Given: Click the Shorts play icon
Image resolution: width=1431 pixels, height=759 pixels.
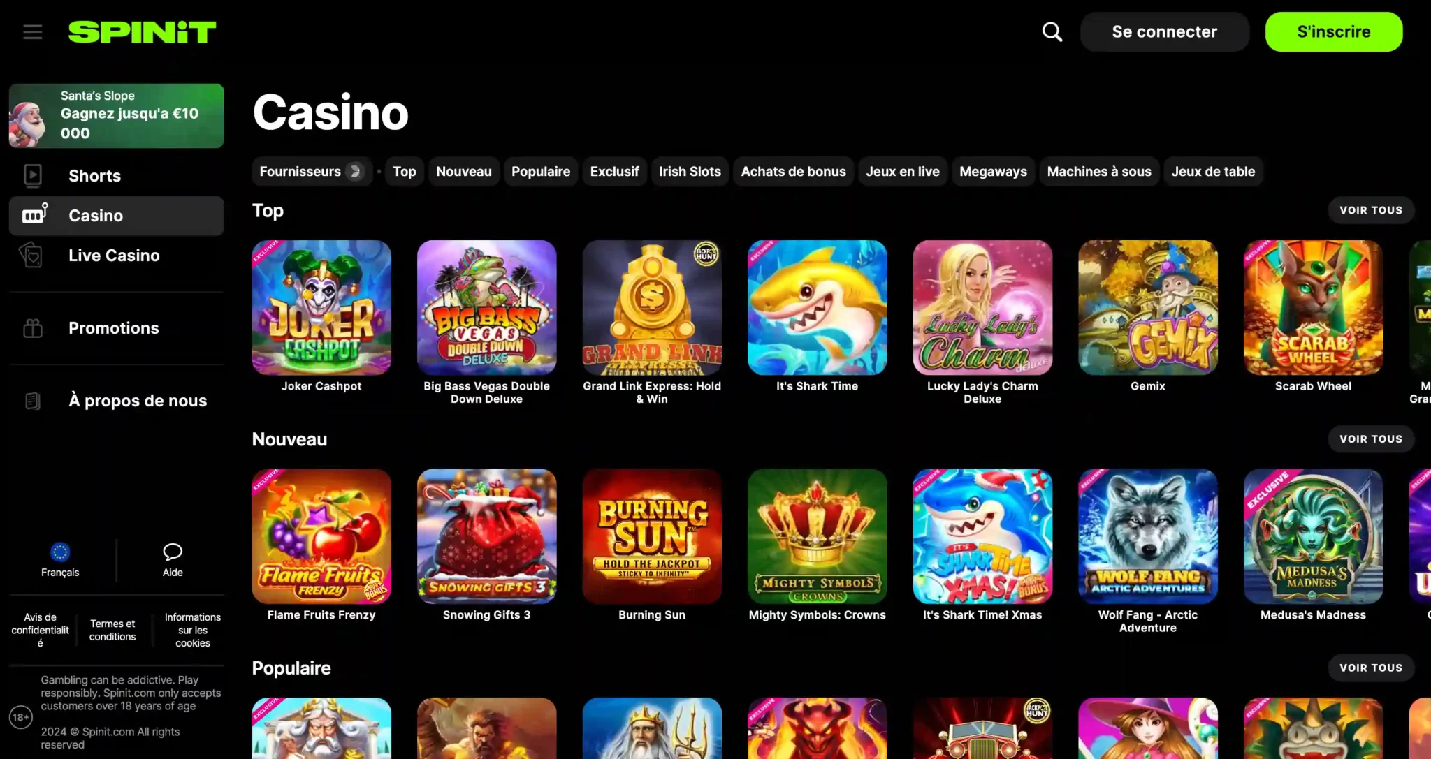Looking at the screenshot, I should click(x=33, y=176).
